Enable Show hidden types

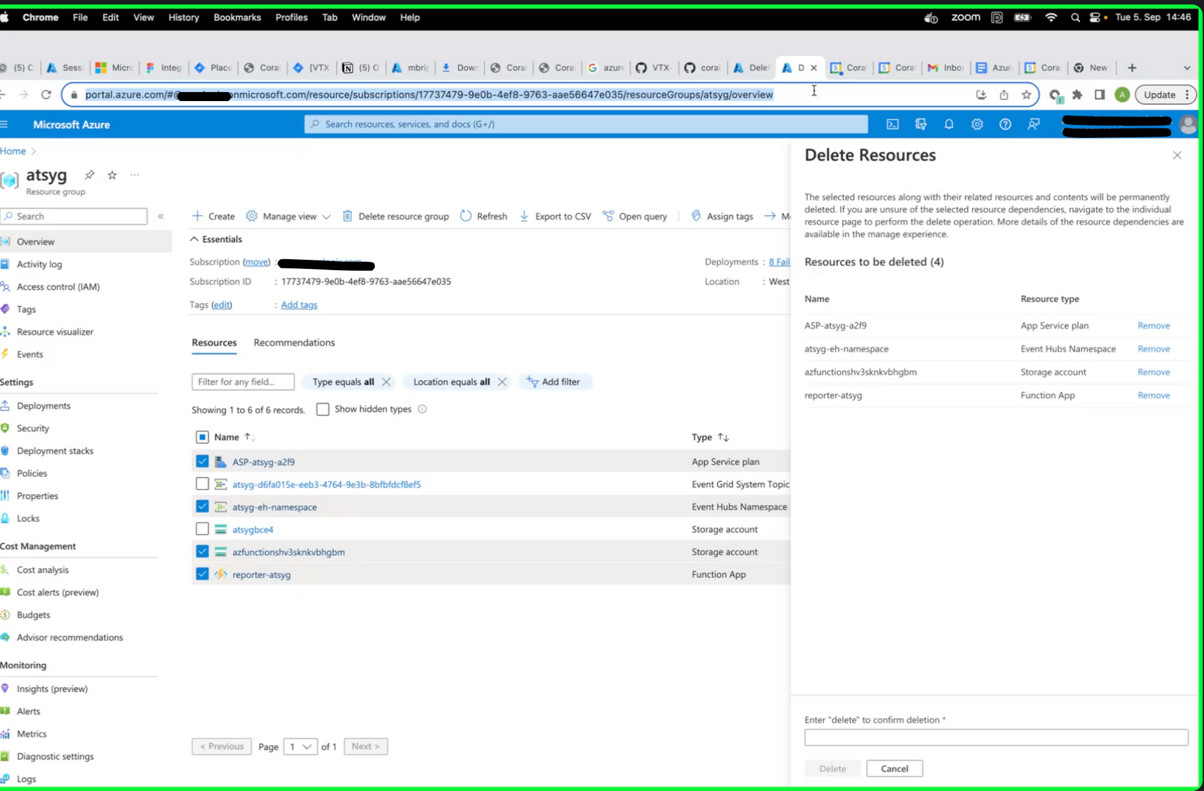pos(323,409)
